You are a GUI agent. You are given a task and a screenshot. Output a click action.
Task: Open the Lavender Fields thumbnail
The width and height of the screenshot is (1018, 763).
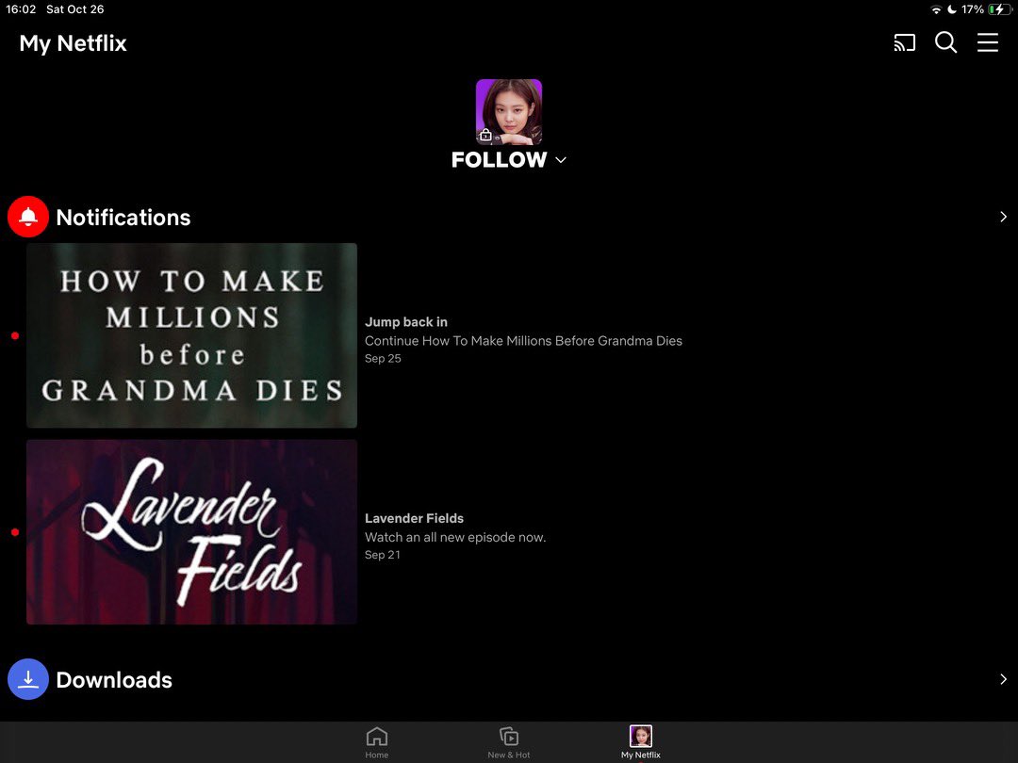coord(191,532)
